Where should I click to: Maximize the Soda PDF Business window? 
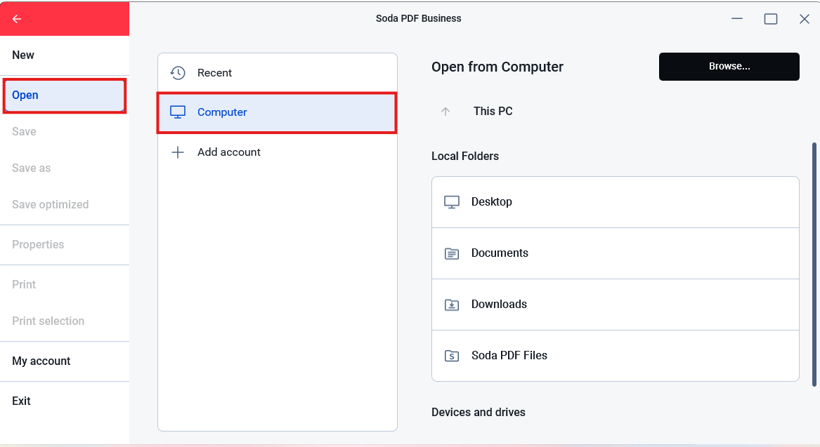tap(771, 19)
